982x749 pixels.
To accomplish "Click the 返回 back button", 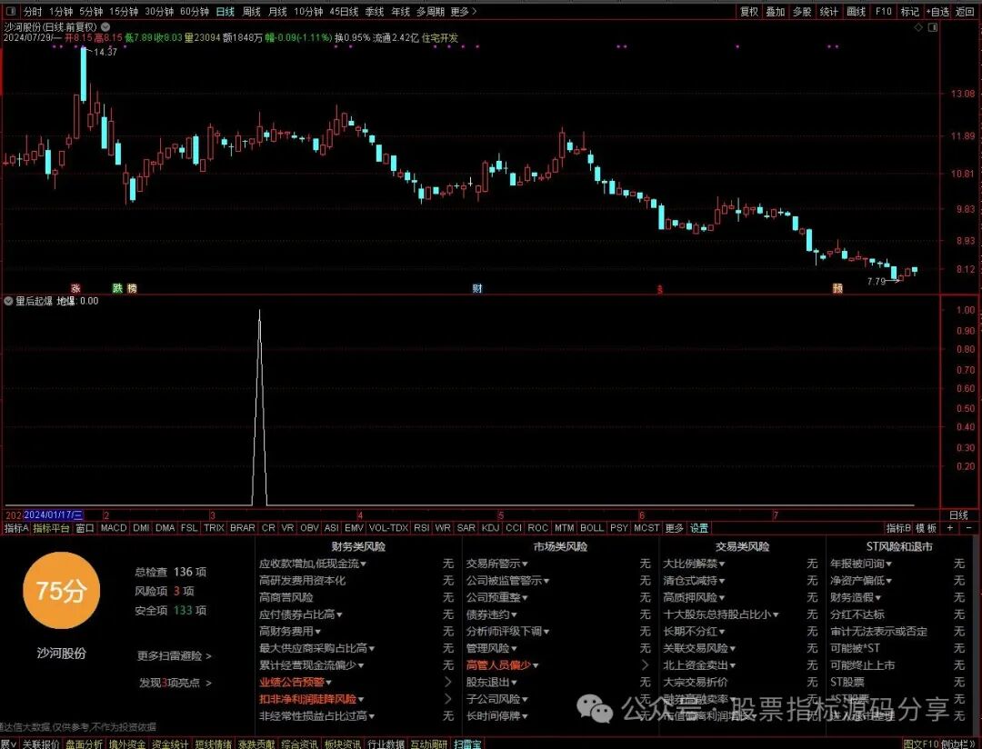I will pos(965,12).
